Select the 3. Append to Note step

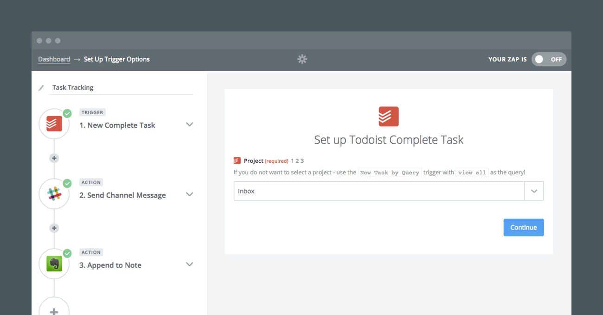click(110, 265)
